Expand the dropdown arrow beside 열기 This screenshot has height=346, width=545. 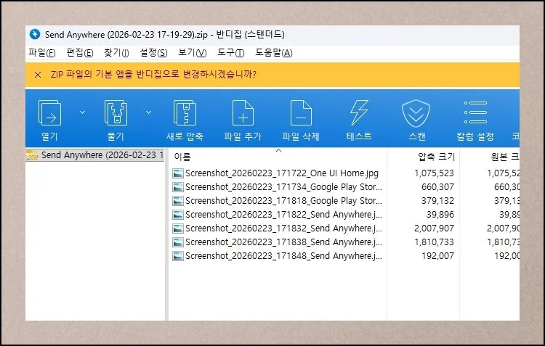click(x=82, y=112)
